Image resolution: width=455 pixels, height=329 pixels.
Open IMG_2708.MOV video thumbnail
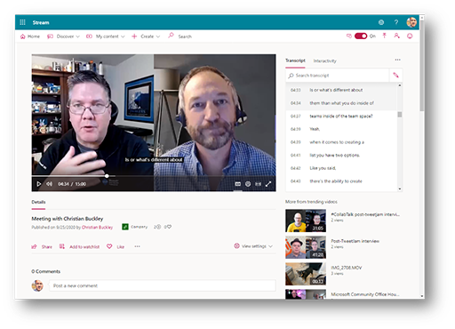tap(306, 274)
